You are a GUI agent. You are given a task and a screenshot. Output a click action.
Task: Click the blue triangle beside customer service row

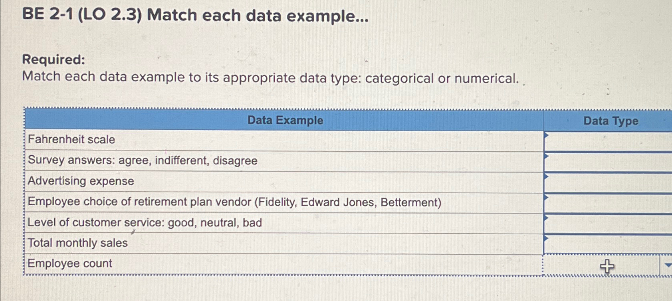(546, 218)
